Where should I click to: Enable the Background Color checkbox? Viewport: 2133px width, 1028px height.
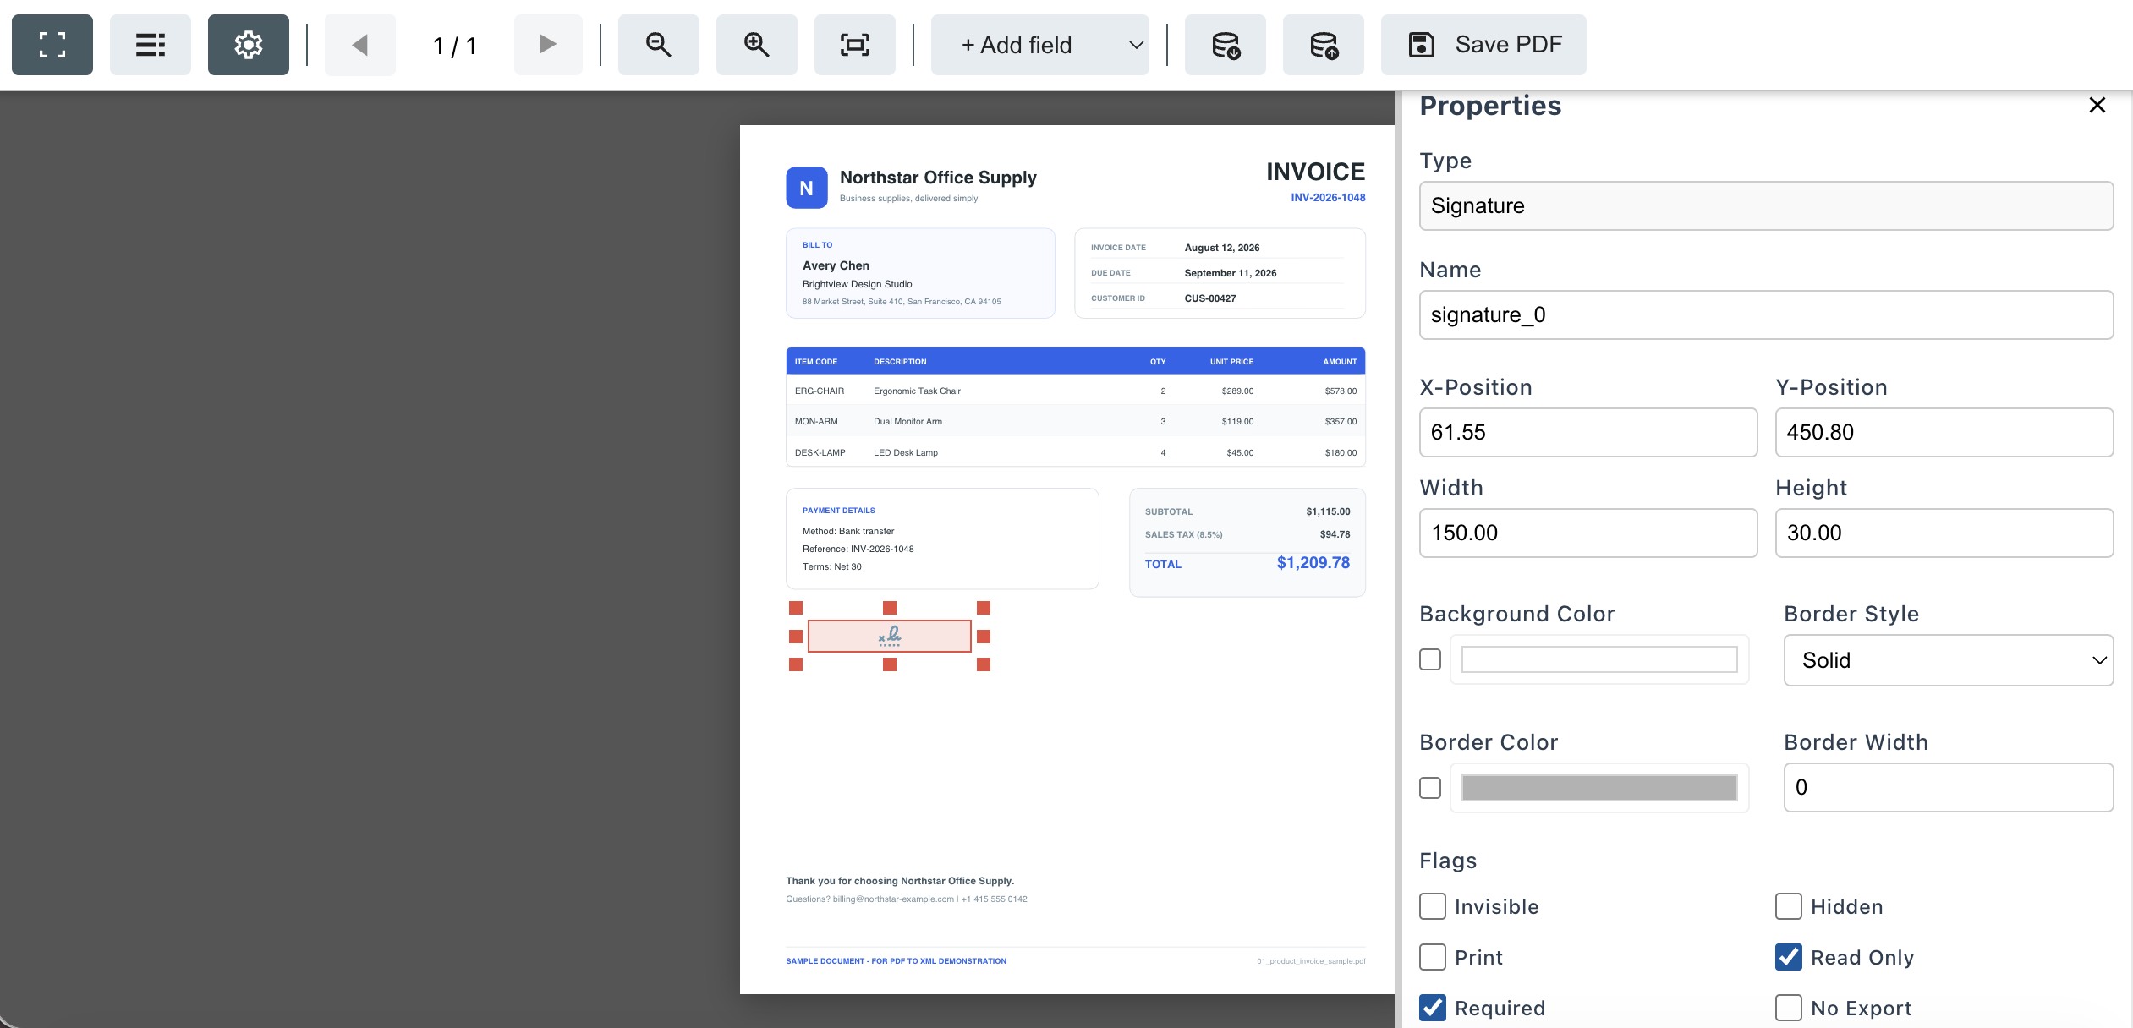click(1430, 659)
